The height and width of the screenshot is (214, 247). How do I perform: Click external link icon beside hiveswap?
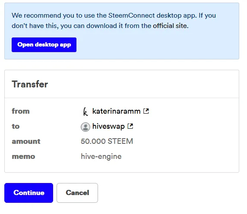(x=130, y=126)
